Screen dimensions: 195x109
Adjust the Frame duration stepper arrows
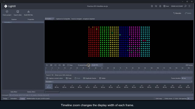point(192,78)
